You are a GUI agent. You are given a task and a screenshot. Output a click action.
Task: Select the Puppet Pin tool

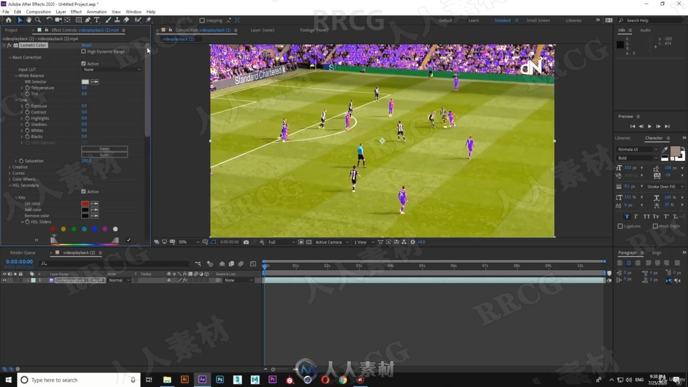pyautogui.click(x=148, y=20)
